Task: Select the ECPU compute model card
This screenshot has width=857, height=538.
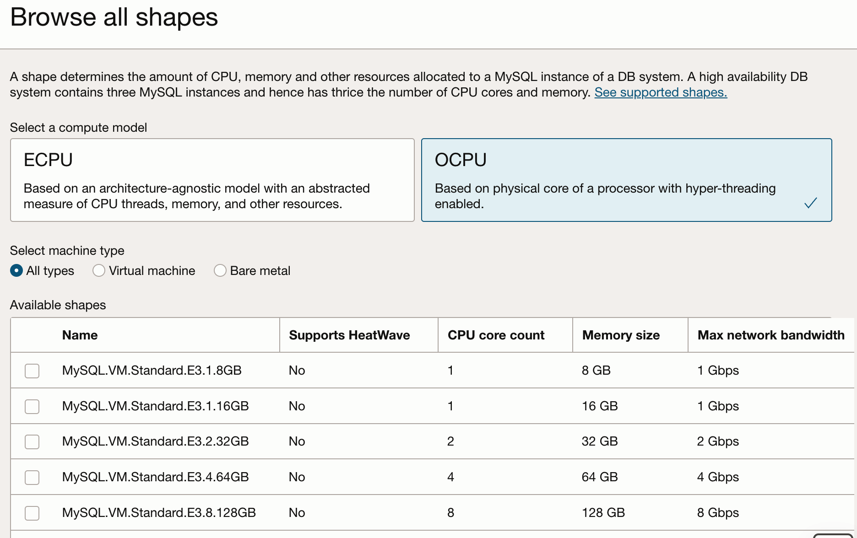Action: [x=212, y=180]
